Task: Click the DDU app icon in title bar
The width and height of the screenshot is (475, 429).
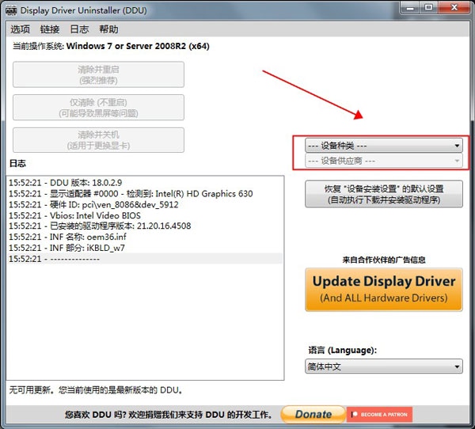Action: click(11, 10)
